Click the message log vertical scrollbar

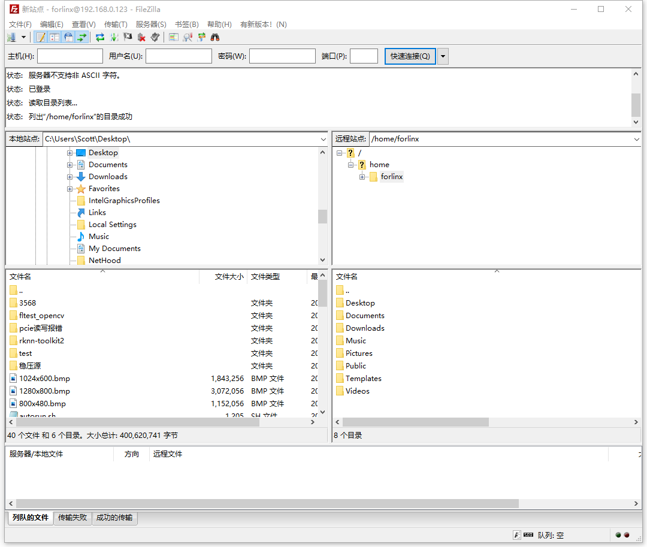636,105
